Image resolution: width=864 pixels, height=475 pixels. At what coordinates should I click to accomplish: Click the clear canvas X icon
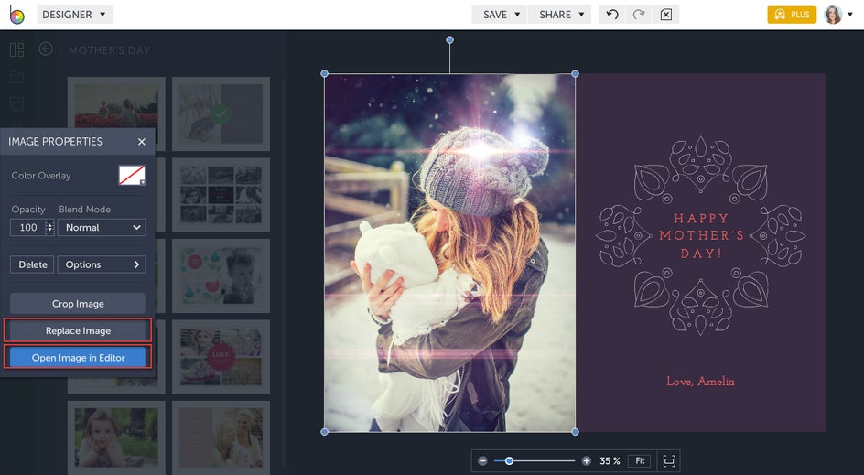pos(665,15)
